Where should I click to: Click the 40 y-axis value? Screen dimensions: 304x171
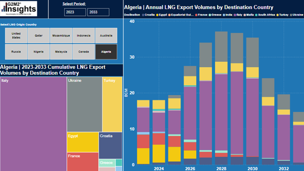[x=132, y=21]
